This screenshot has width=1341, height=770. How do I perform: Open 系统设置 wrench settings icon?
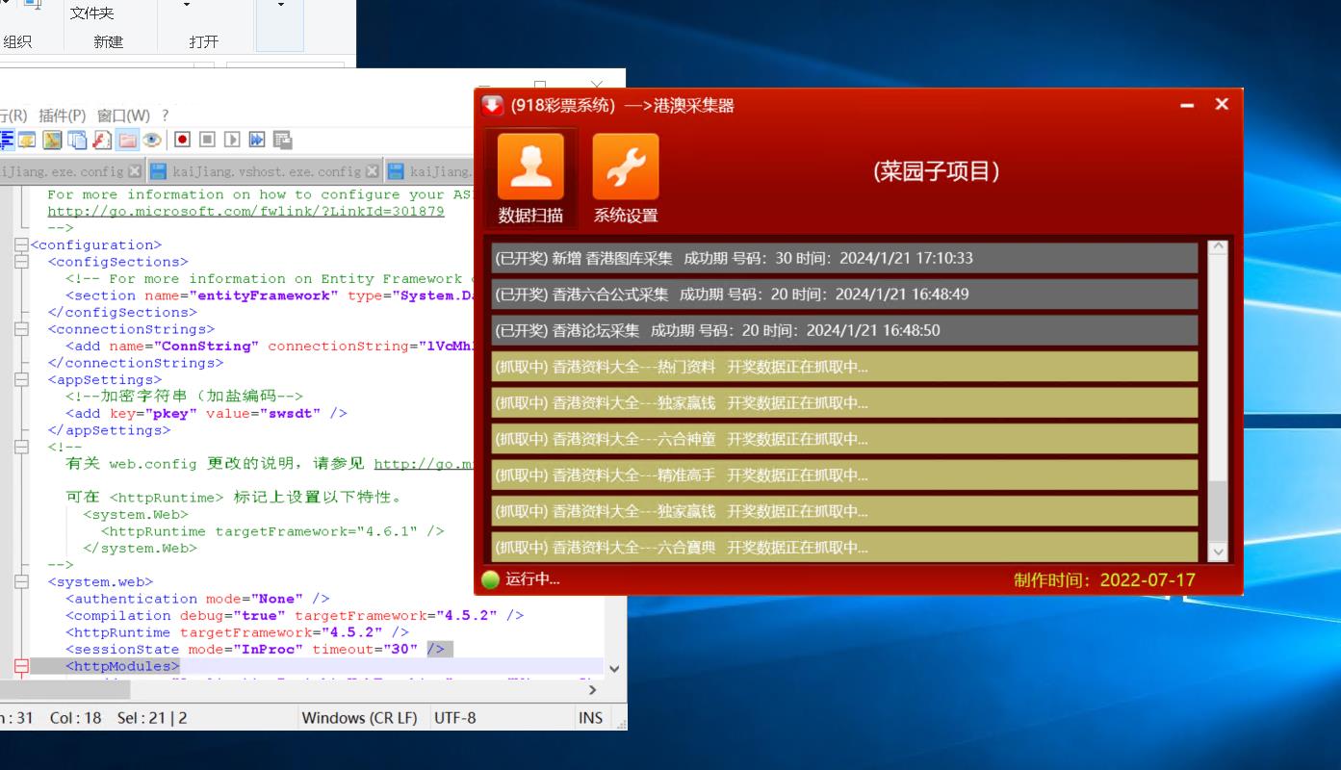(626, 179)
